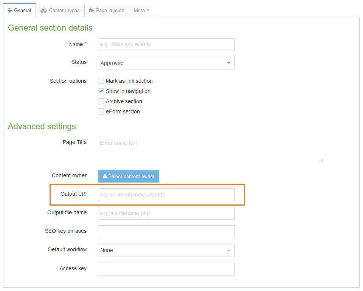Focus the Page Title text area

(x=210, y=150)
